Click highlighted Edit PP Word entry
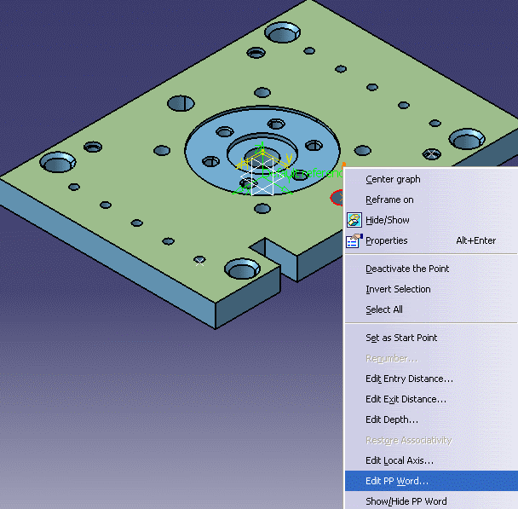518x509 pixels. coord(397,481)
